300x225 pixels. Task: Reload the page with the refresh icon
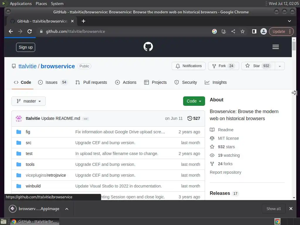point(30,31)
